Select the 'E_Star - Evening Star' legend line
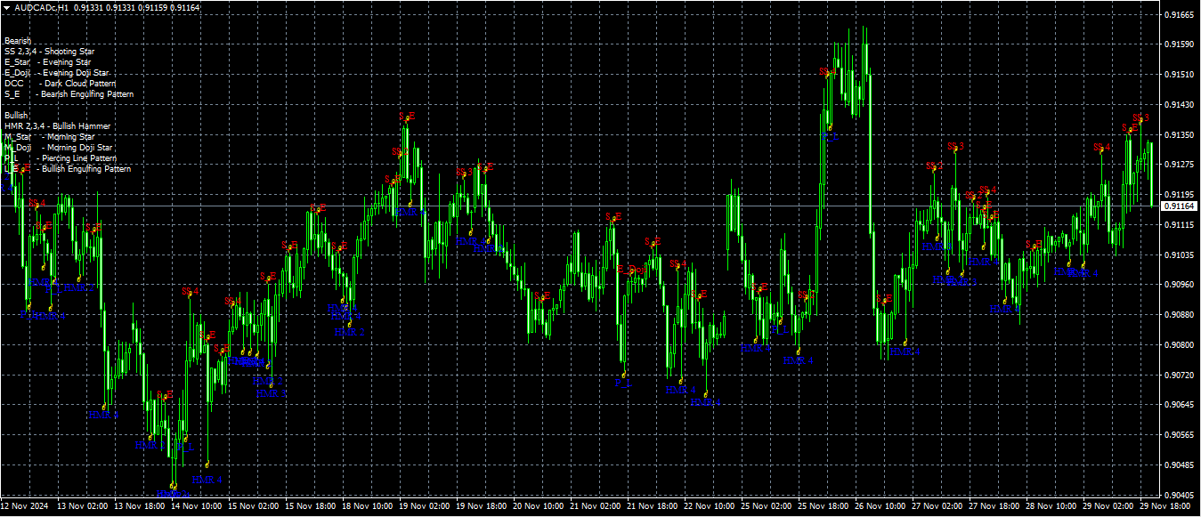 pyautogui.click(x=47, y=62)
